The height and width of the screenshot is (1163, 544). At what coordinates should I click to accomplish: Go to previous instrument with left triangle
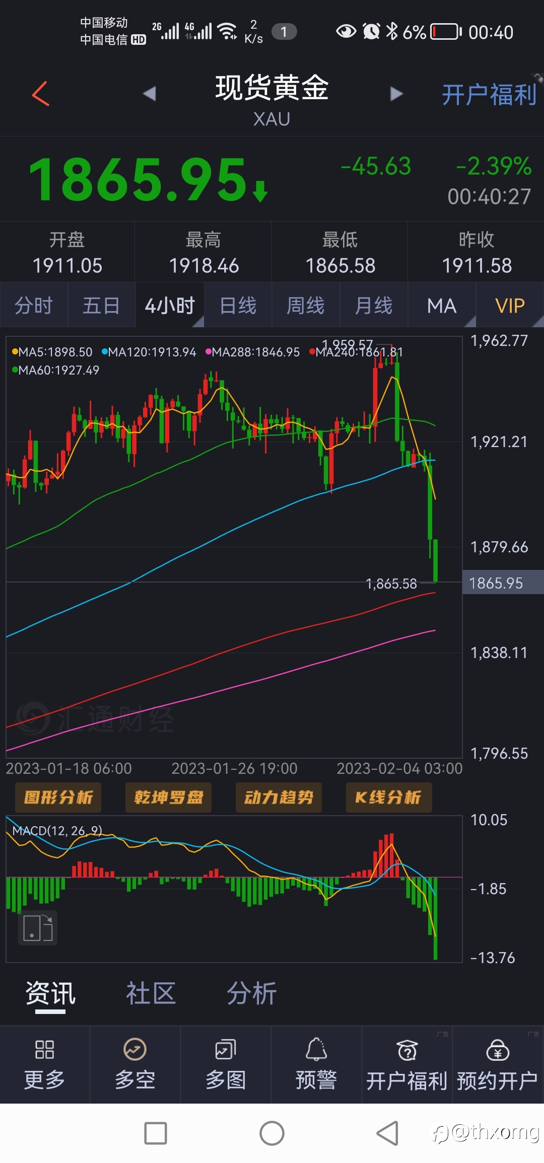coord(149,94)
